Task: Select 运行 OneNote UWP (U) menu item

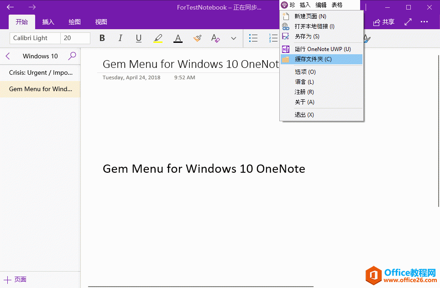Action: click(322, 49)
